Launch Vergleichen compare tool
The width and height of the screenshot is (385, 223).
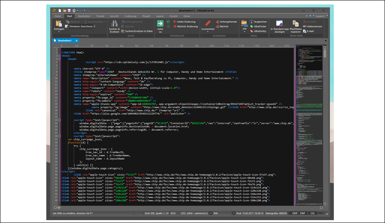click(258, 21)
